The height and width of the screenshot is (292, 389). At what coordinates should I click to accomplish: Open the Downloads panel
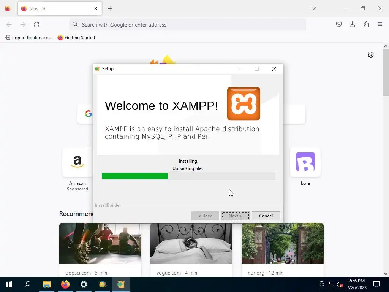(x=352, y=24)
